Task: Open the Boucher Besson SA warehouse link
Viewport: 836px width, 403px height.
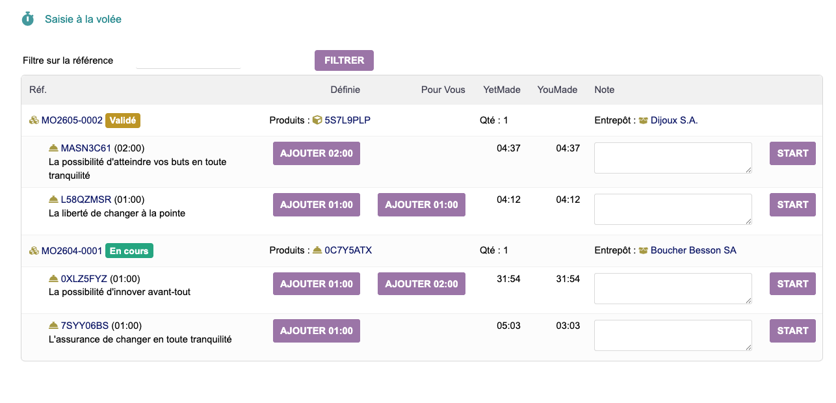Action: [x=694, y=250]
